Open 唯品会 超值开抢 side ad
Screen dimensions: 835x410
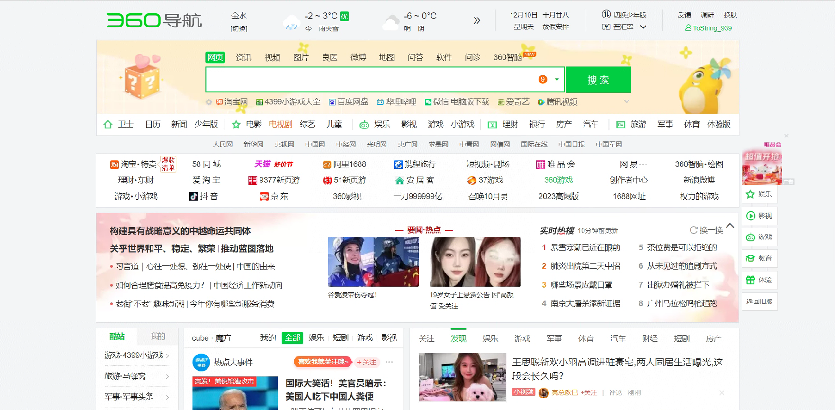[x=762, y=164]
